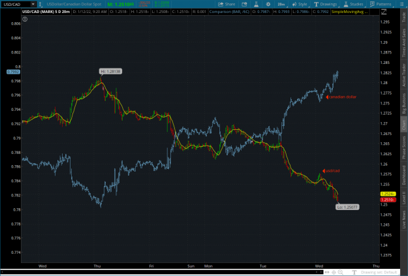Click the chart icon above the right price axis
408x276 pixels.
pos(384,12)
